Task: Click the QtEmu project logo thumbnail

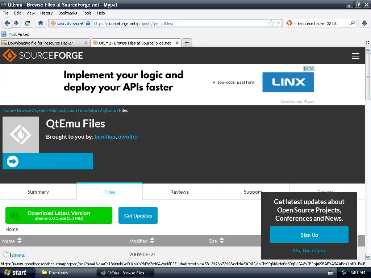Action: pyautogui.click(x=21, y=135)
